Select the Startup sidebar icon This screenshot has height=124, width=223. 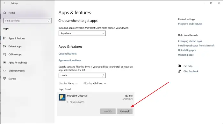pyautogui.click(x=4, y=79)
